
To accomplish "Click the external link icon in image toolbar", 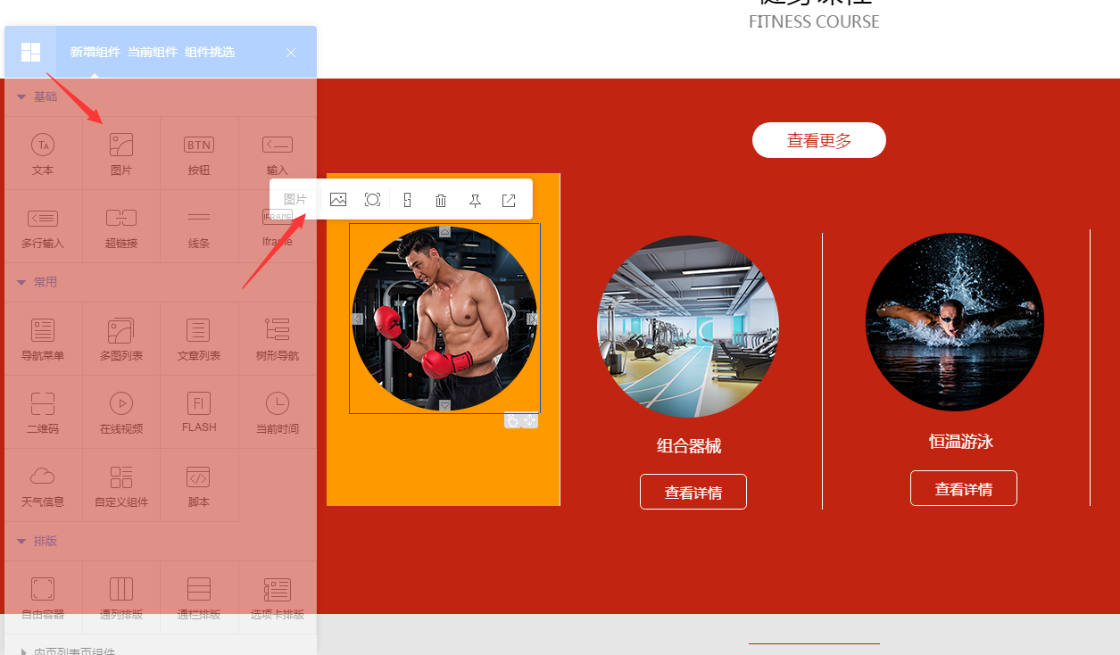I will point(509,200).
